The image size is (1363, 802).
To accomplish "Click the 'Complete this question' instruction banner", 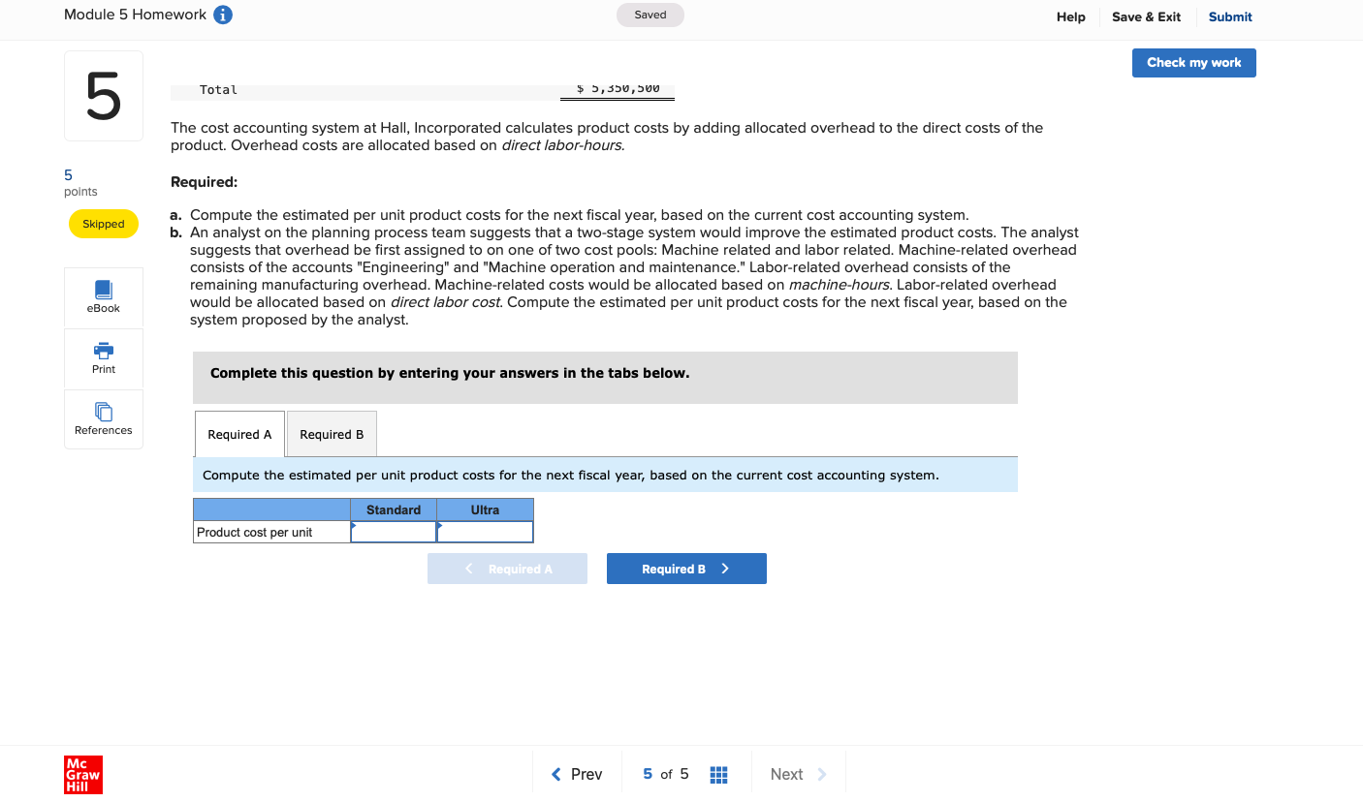I will point(605,377).
